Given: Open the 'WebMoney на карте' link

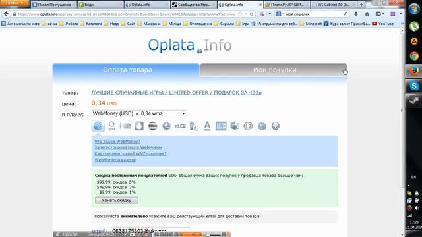Looking at the screenshot, I should point(115,159).
